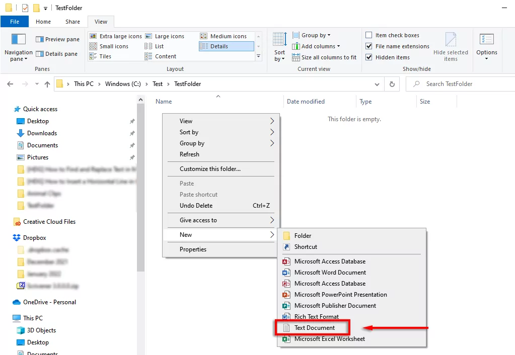Image resolution: width=515 pixels, height=355 pixels.
Task: Open the recent locations dropdown arrow
Action: pos(37,84)
